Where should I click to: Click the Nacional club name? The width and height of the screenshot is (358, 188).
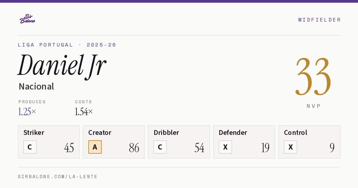[x=36, y=87]
